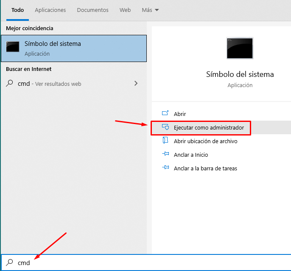Click the pin icon next to Anclar a Inicio

pyautogui.click(x=165, y=154)
